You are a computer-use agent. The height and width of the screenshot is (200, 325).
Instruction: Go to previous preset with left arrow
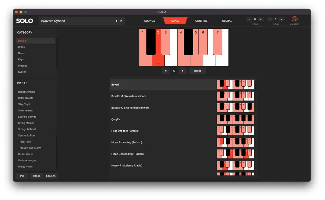coord(116,21)
